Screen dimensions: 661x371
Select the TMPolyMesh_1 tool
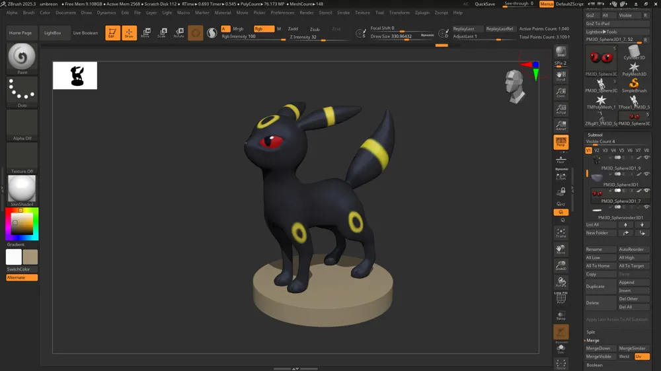click(x=601, y=102)
